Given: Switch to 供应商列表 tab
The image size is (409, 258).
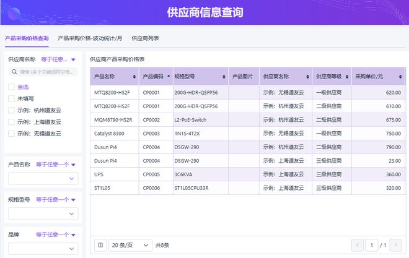Looking at the screenshot, I should 145,38.
